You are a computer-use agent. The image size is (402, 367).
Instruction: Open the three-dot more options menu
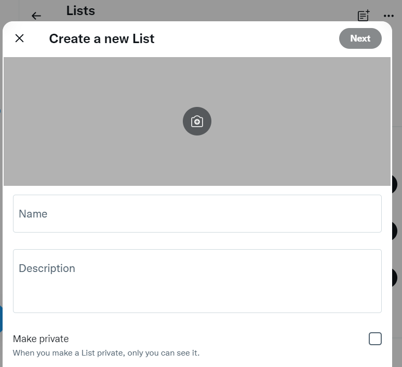point(388,16)
